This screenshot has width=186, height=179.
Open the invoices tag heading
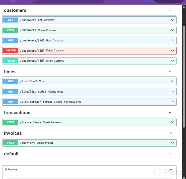[13, 133]
